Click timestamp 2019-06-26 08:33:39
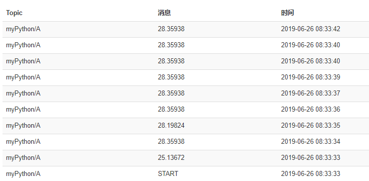Viewport: 369px width, 181px height. pos(310,77)
